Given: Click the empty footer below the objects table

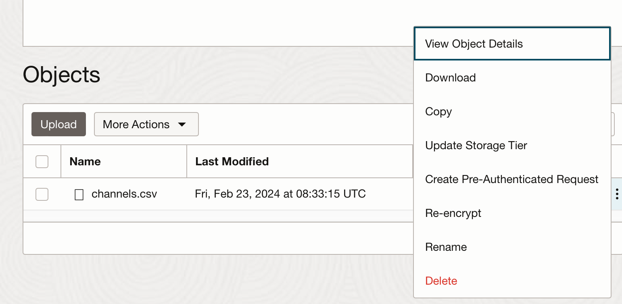Looking at the screenshot, I should pos(218,238).
